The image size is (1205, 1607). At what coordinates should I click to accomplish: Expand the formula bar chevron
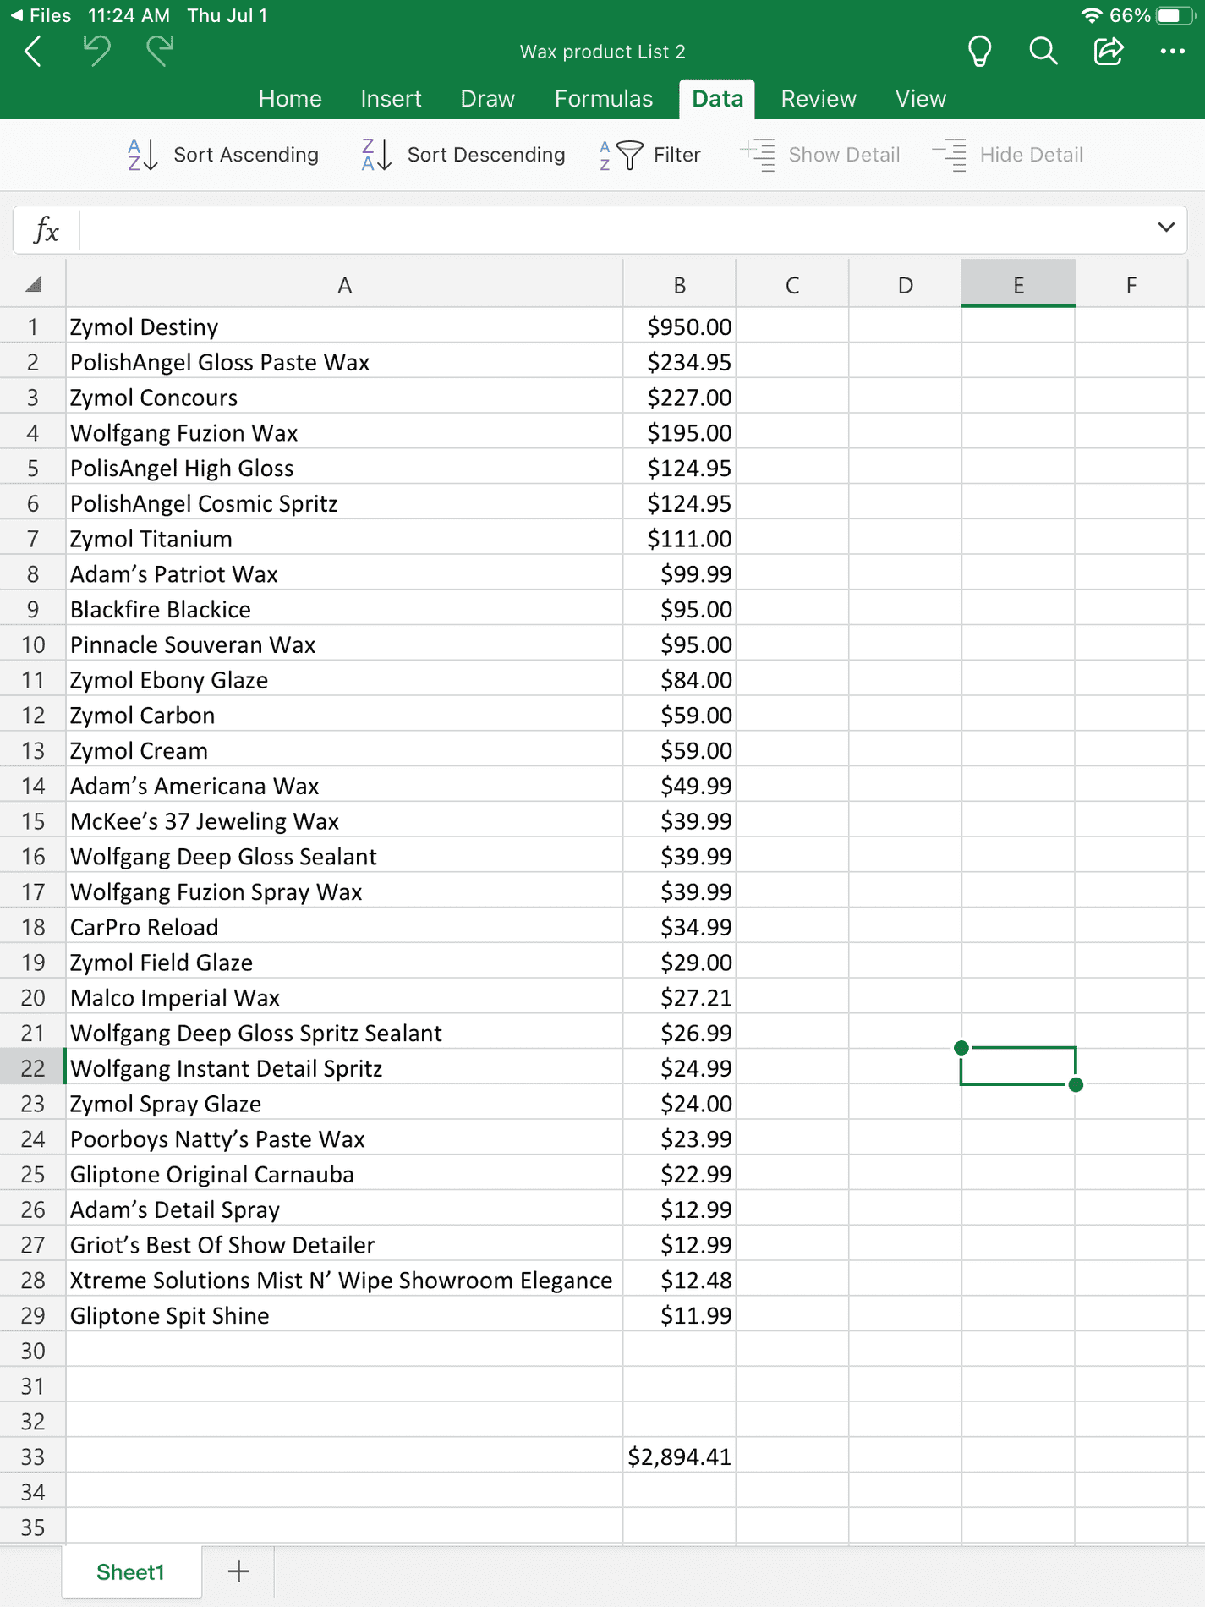tap(1166, 227)
